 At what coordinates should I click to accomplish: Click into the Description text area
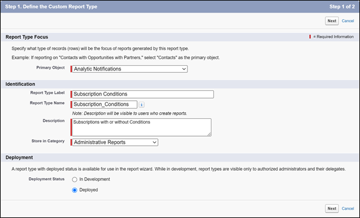point(141,127)
